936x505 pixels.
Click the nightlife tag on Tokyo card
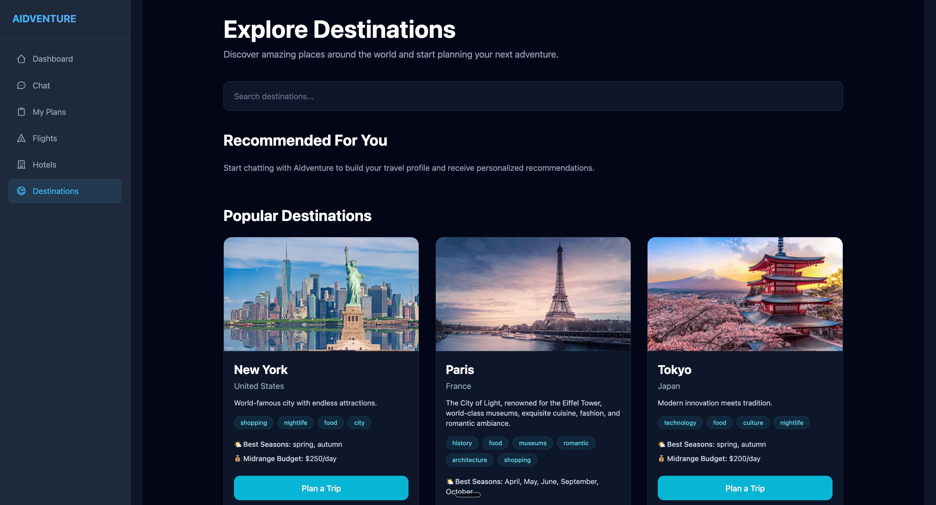[x=791, y=423]
